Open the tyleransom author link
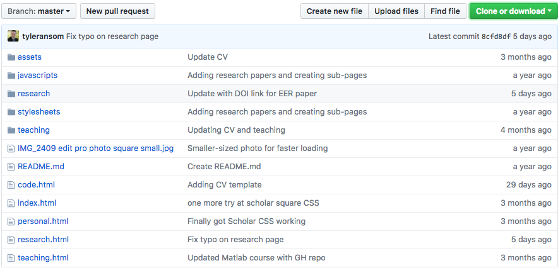558x268 pixels. 43,36
